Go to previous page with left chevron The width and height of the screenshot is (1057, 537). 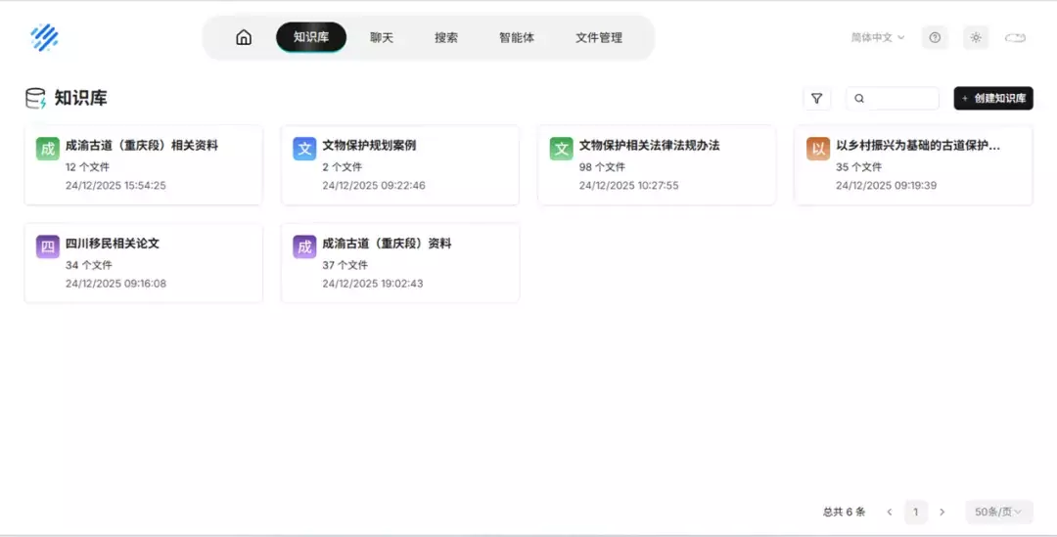click(x=889, y=512)
